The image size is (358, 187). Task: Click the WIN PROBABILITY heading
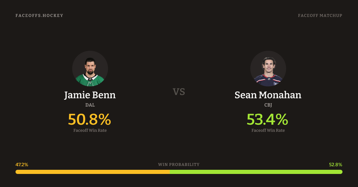pos(179,164)
